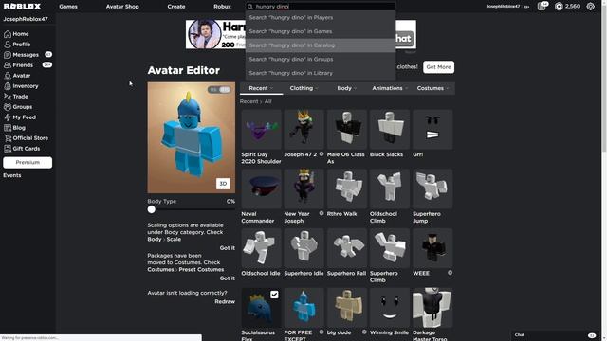Open gear on New Year Joseph costume
Viewport: 607px width, 341px height.
click(322, 213)
